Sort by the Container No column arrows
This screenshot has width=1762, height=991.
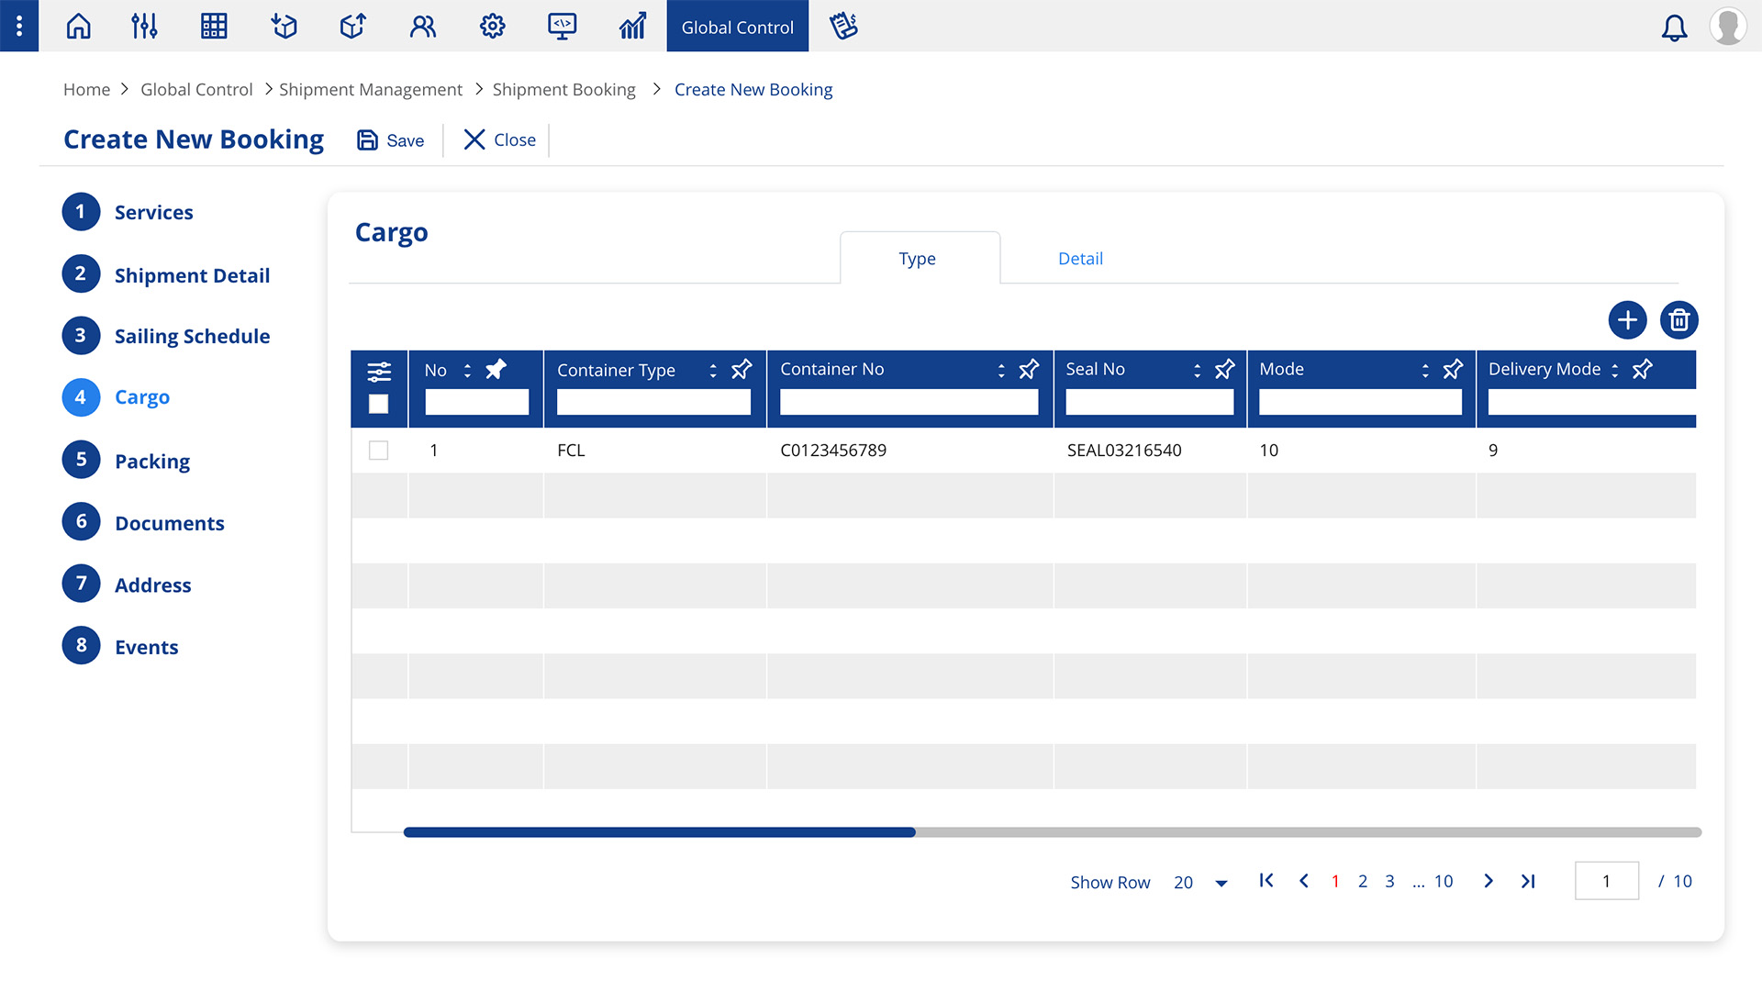pyautogui.click(x=1001, y=370)
